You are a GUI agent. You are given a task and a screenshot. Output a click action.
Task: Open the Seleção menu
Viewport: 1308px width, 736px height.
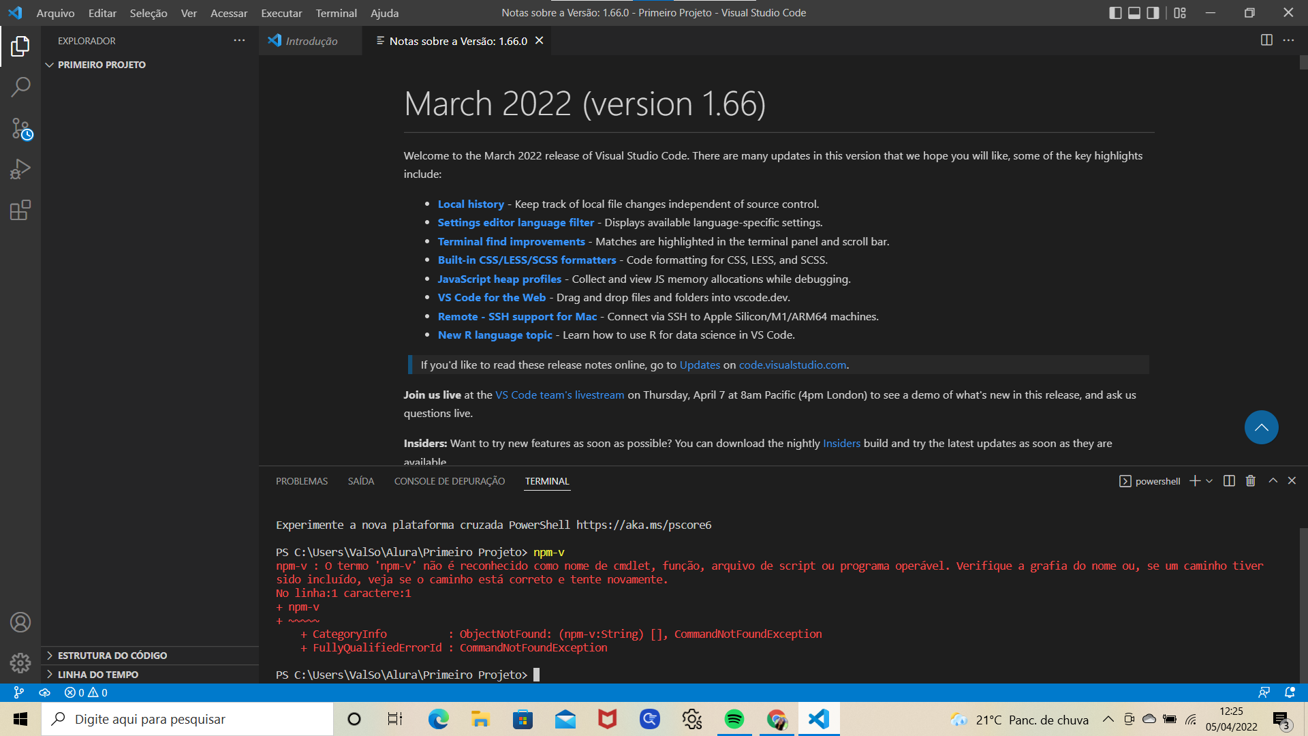(x=149, y=13)
